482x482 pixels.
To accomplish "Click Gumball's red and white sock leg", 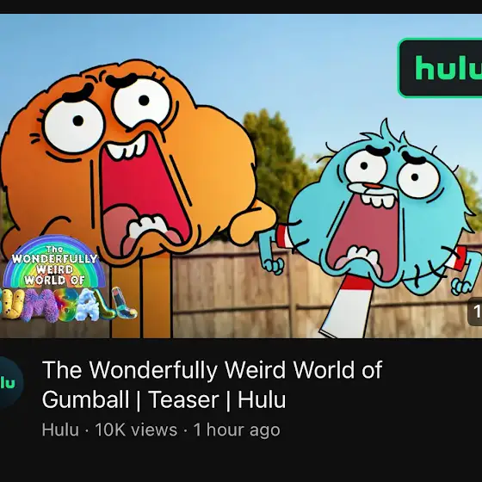I will click(349, 306).
